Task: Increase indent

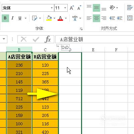Action: (x=120, y=18)
